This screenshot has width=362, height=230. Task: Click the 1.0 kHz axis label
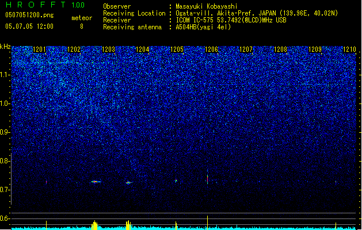(5, 103)
